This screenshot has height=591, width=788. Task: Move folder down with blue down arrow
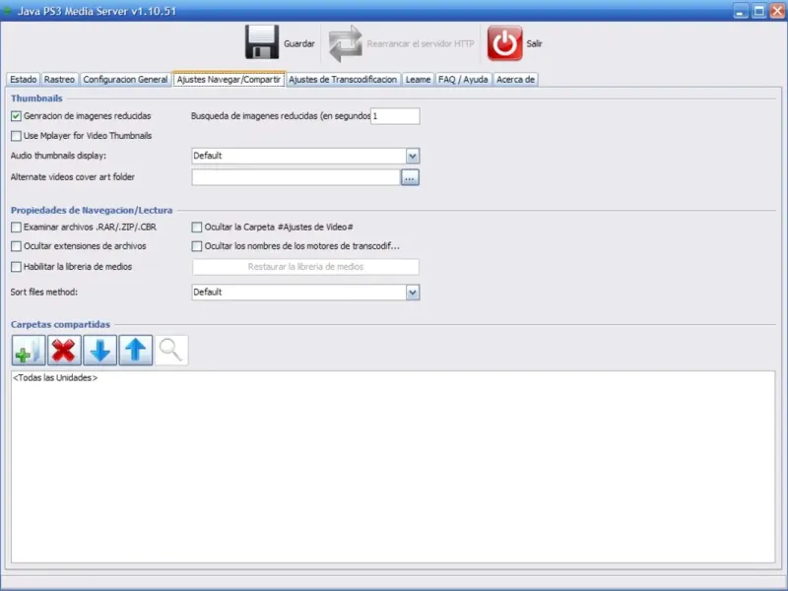click(100, 351)
